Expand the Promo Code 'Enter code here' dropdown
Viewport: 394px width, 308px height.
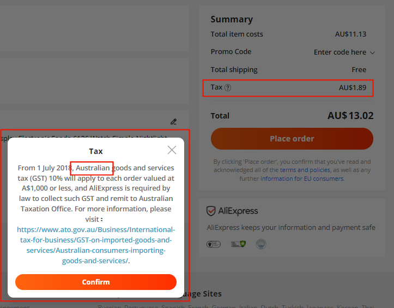(344, 52)
